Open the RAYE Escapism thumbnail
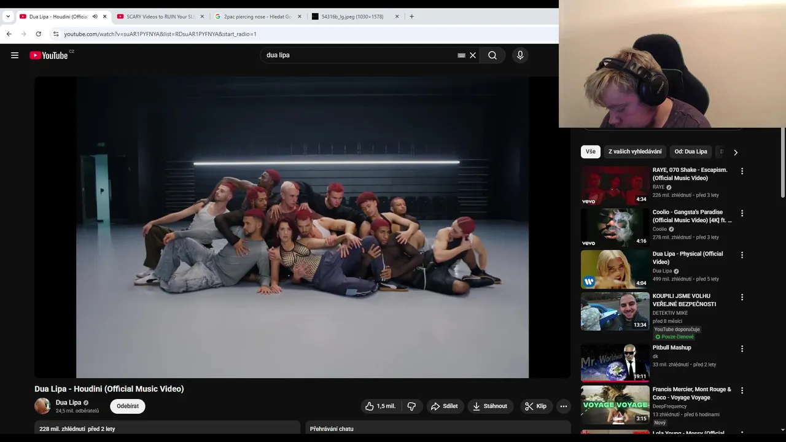Viewport: 786px width, 442px height. point(615,185)
